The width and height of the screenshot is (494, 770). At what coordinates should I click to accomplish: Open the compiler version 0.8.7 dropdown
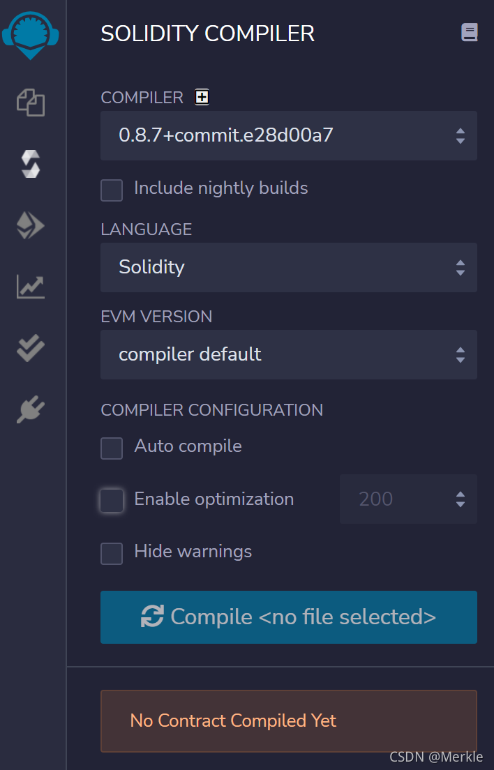click(x=289, y=135)
